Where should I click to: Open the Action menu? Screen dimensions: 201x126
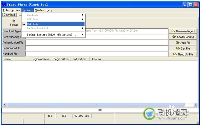coord(16,10)
